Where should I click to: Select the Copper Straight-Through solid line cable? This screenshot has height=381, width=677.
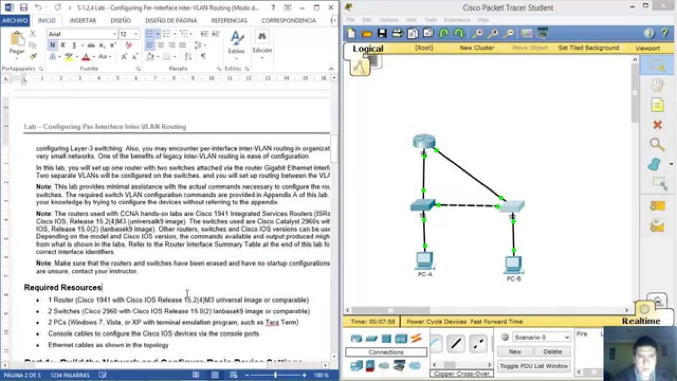456,344
